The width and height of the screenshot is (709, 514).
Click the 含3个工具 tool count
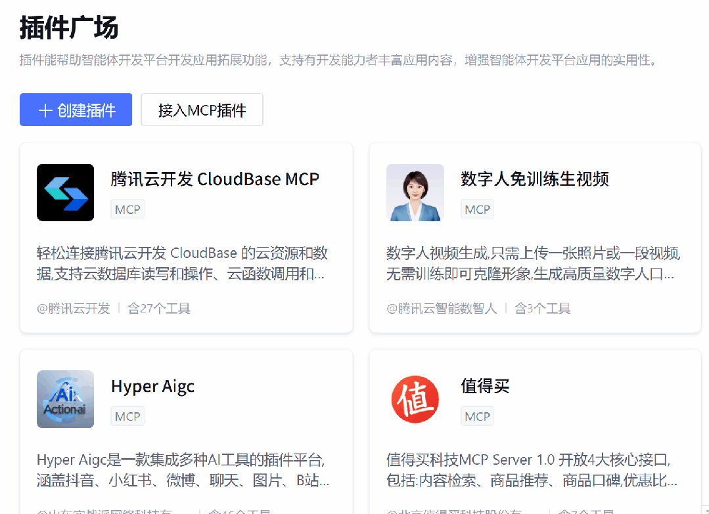[x=543, y=309]
